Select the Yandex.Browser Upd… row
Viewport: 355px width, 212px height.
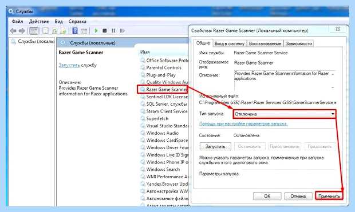[164, 184]
